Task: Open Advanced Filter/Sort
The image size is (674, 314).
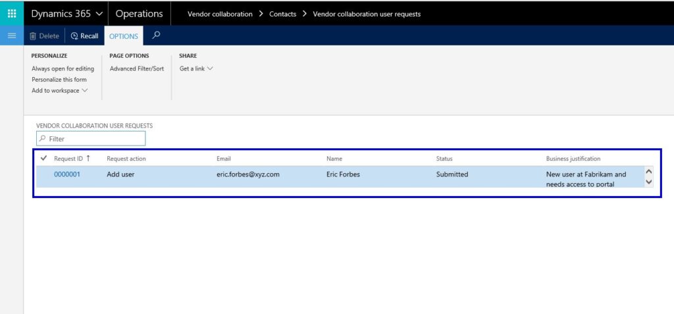Action: point(137,69)
